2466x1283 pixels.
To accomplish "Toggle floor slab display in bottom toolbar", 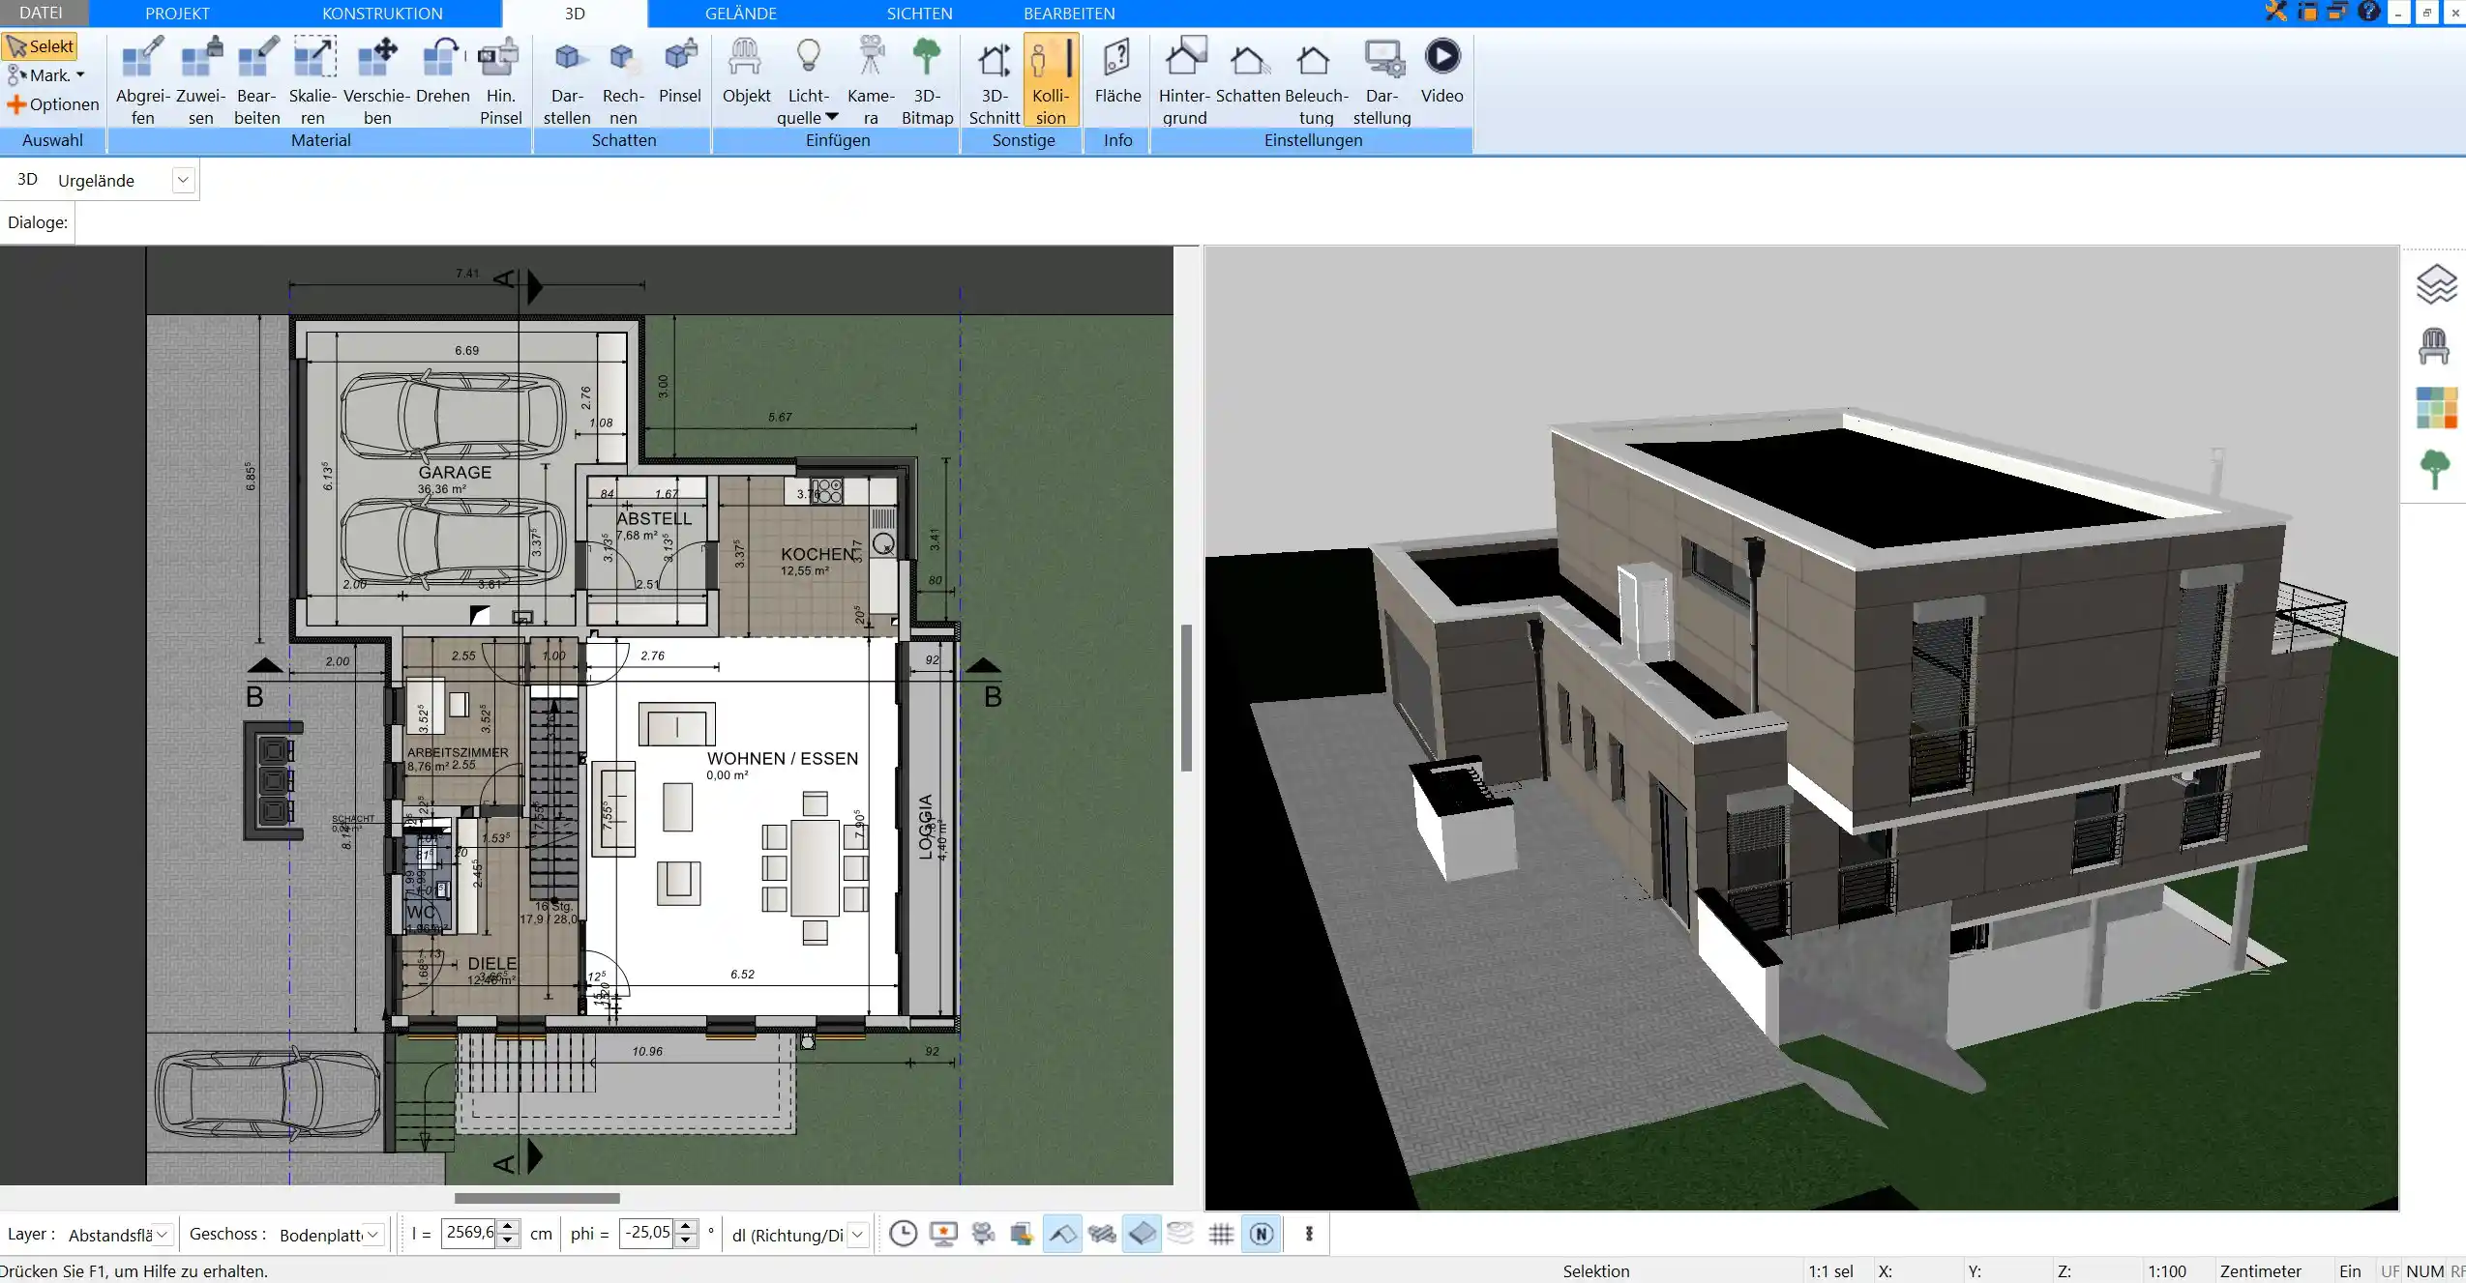I will (1142, 1234).
